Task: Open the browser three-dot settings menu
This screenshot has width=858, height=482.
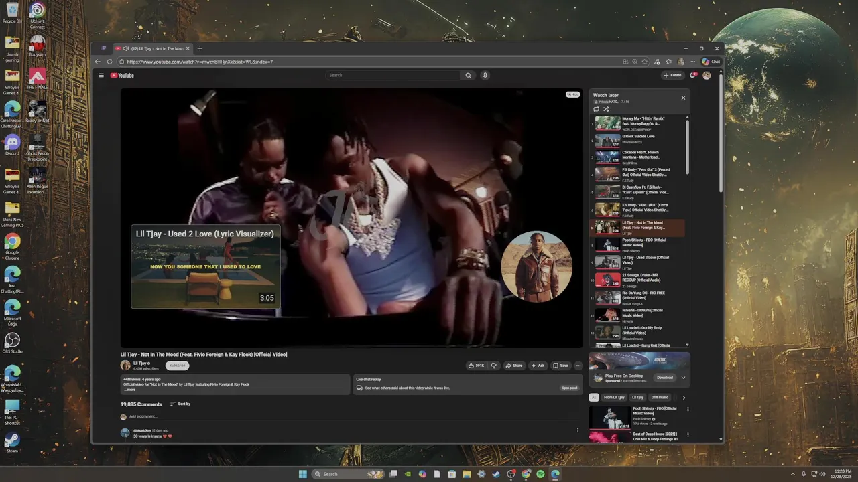Action: pos(692,62)
